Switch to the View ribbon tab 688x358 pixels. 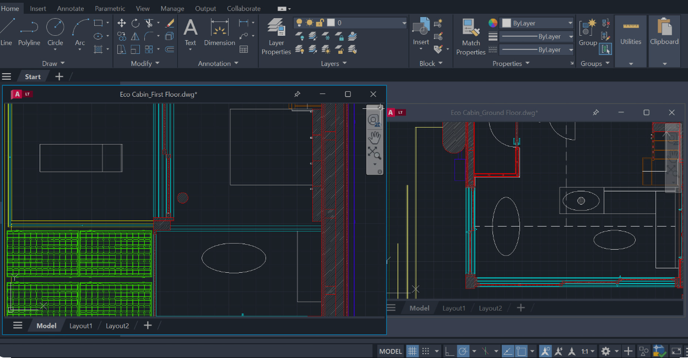(x=143, y=8)
